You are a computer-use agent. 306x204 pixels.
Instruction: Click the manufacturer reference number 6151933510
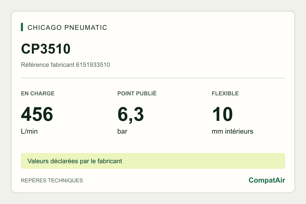tap(93, 65)
